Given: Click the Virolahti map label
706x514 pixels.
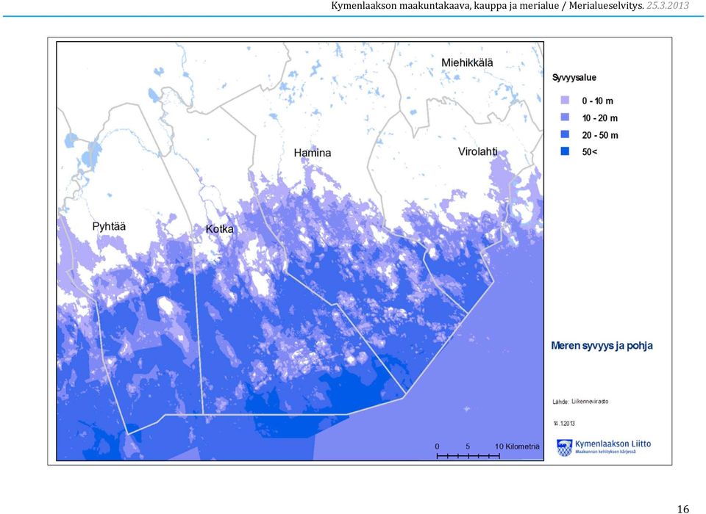Looking at the screenshot, I should pos(478,151).
